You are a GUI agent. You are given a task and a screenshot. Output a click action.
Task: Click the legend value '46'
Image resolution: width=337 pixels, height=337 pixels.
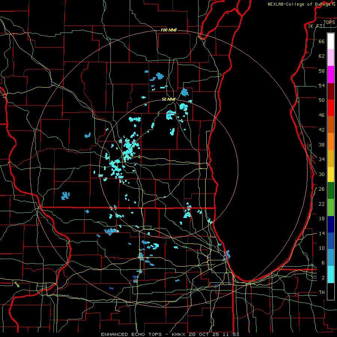pos(322,115)
